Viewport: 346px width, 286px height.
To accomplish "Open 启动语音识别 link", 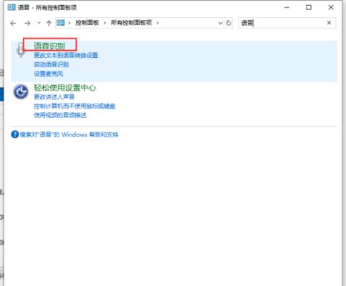I will tap(51, 64).
